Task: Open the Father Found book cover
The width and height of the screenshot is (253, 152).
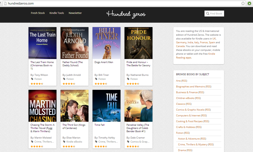Action: (74, 43)
